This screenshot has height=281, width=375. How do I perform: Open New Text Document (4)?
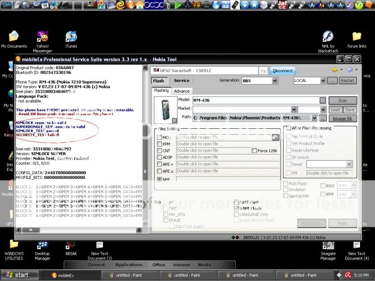click(357, 251)
